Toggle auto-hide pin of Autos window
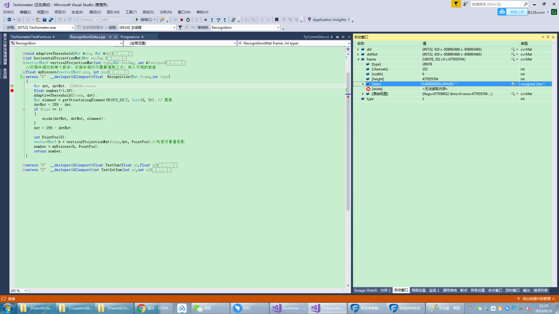 click(548, 37)
